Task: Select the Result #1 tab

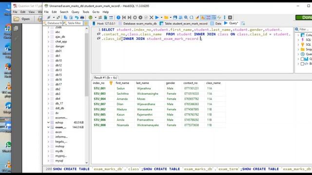Action: tap(105, 78)
